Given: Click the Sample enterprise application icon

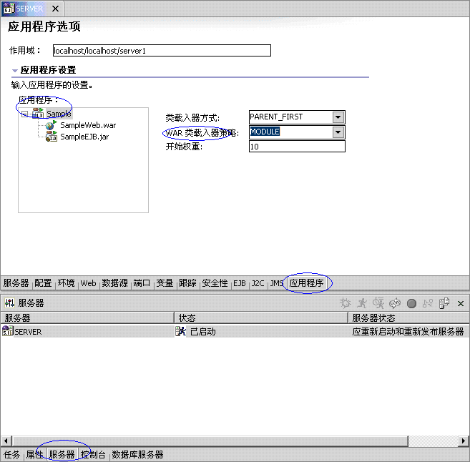Looking at the screenshot, I should click(x=38, y=113).
